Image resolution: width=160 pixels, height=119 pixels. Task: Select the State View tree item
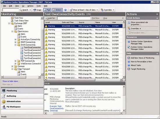(19, 18)
